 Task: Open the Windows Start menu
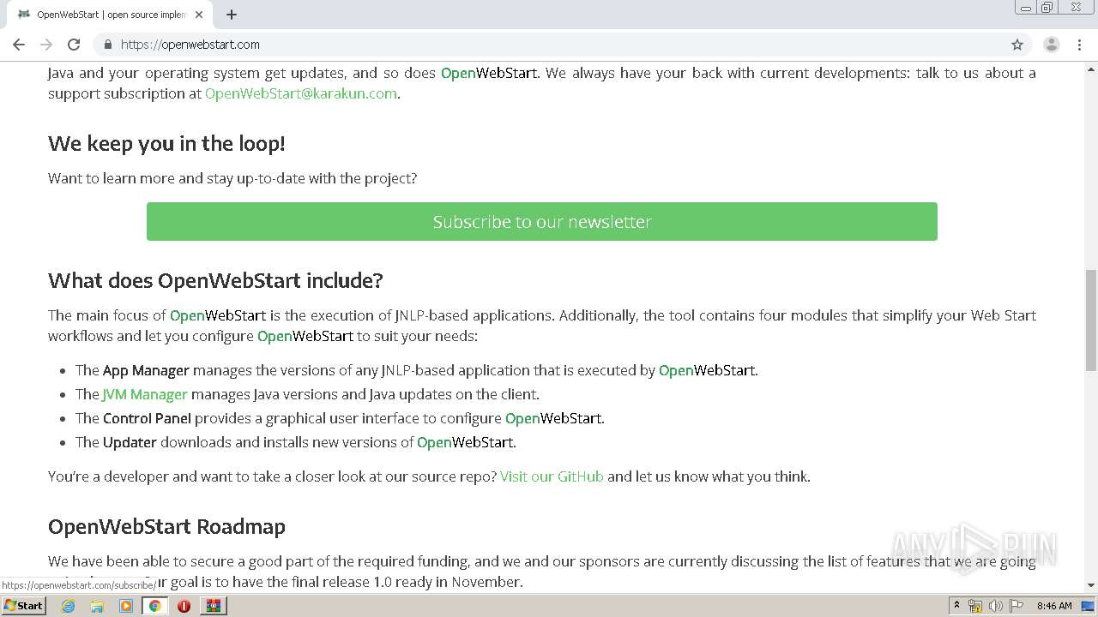23,606
